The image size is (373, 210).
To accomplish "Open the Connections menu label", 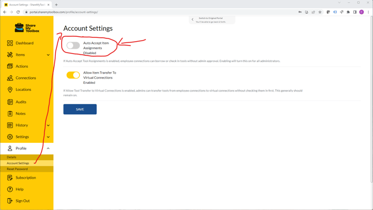I will click(25, 78).
